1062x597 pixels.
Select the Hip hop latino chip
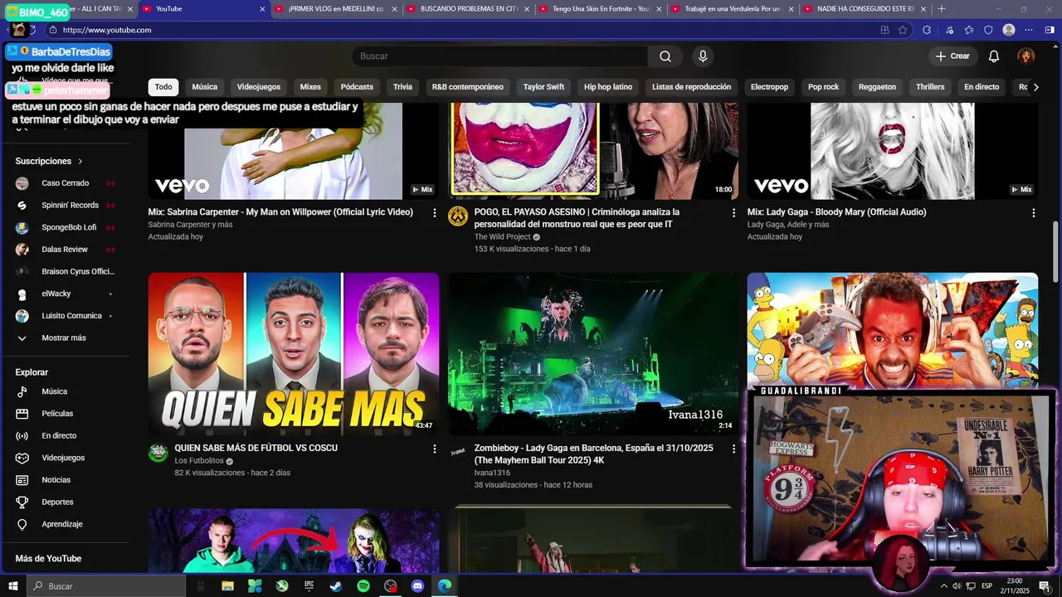(x=608, y=87)
